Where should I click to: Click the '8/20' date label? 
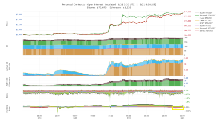(x=129, y=118)
